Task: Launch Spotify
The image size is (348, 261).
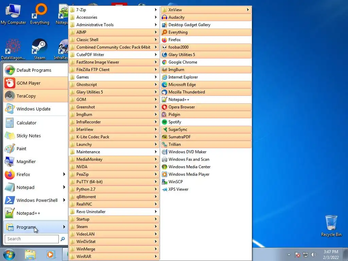Action: (206, 122)
